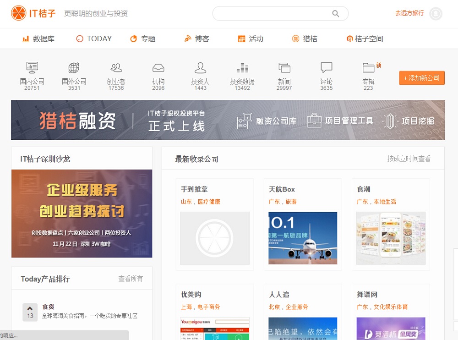Click the search magnifier icon
This screenshot has width=458, height=340.
(336, 13)
